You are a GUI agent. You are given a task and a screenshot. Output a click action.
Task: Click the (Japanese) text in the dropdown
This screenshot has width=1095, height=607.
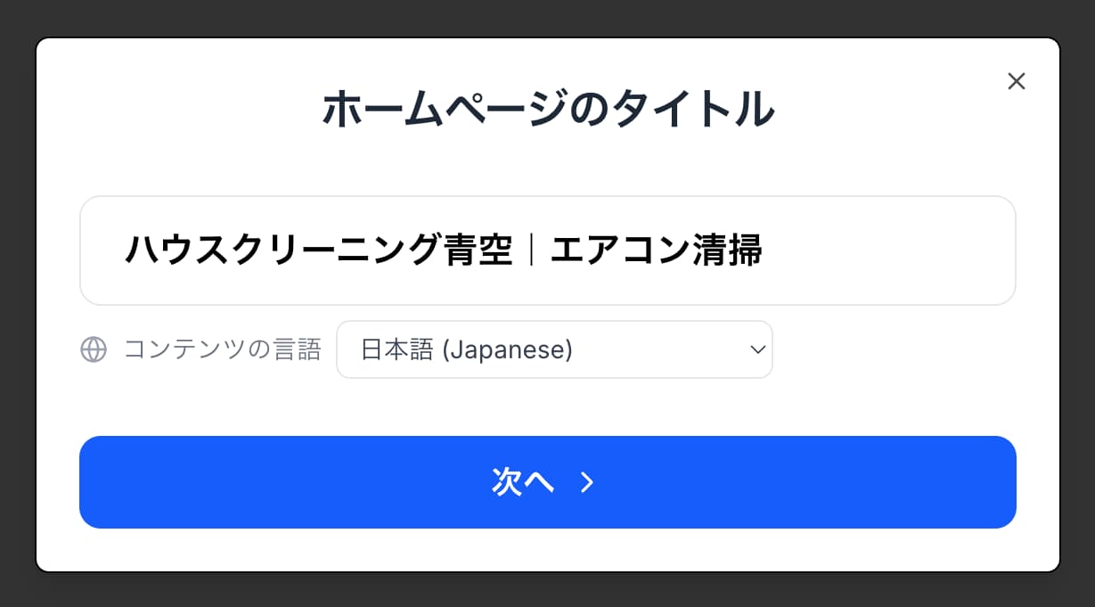pos(507,349)
